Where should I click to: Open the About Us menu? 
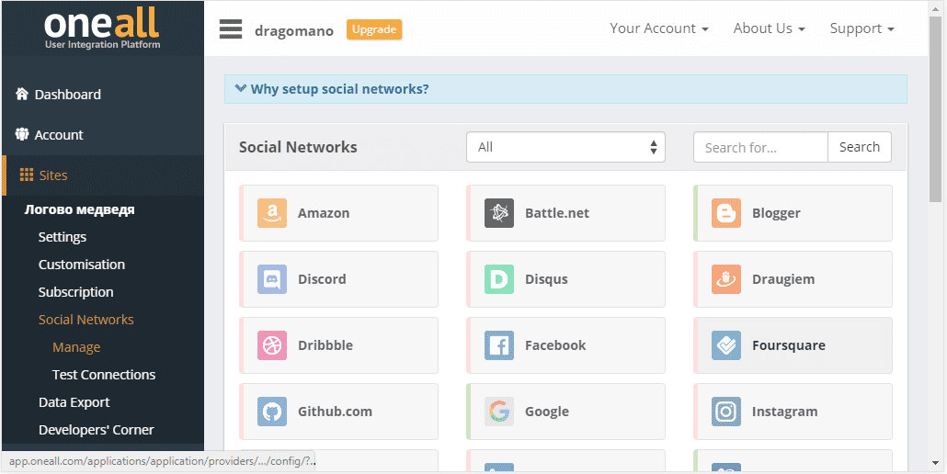769,28
